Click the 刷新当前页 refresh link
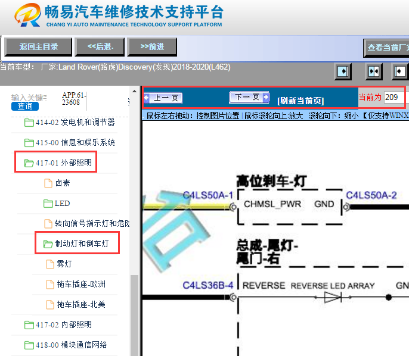This screenshot has width=409, height=356. (x=300, y=100)
